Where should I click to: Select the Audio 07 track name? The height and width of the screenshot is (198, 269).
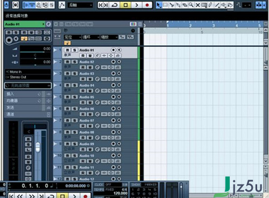click(x=87, y=121)
